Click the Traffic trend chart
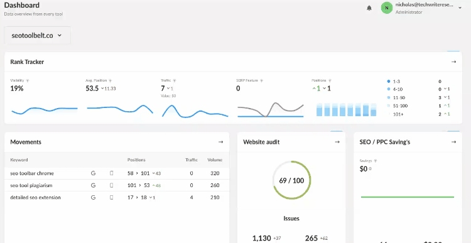Viewport: 471px width, 243px height. [x=195, y=111]
